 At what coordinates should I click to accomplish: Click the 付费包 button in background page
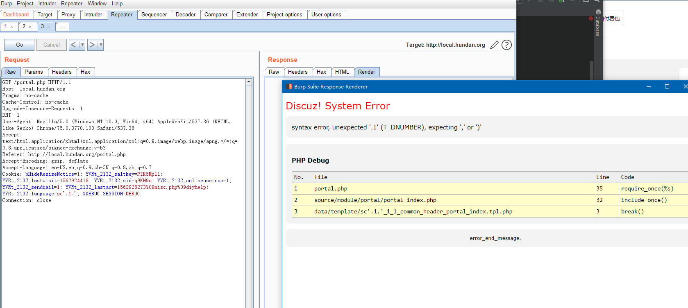tap(613, 18)
